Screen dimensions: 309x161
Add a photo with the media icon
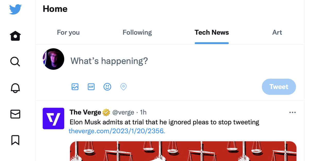(x=75, y=87)
